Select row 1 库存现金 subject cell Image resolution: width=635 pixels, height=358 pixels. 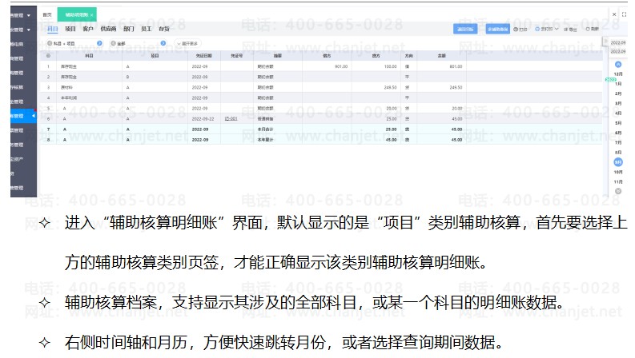[x=89, y=66]
